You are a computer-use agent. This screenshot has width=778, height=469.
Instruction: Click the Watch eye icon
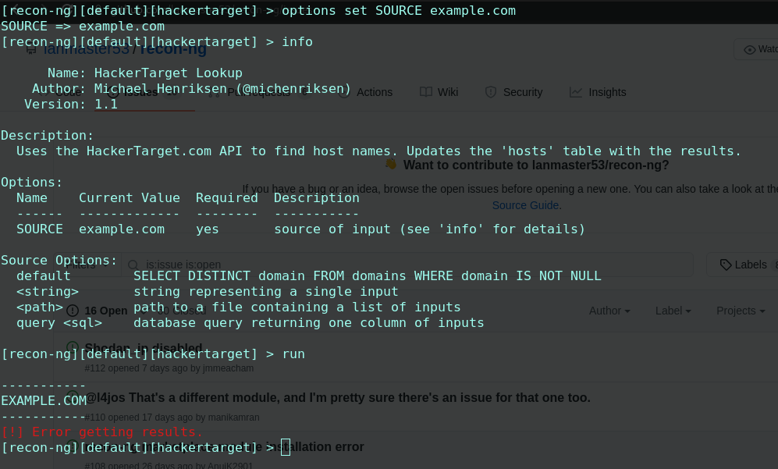click(x=750, y=48)
